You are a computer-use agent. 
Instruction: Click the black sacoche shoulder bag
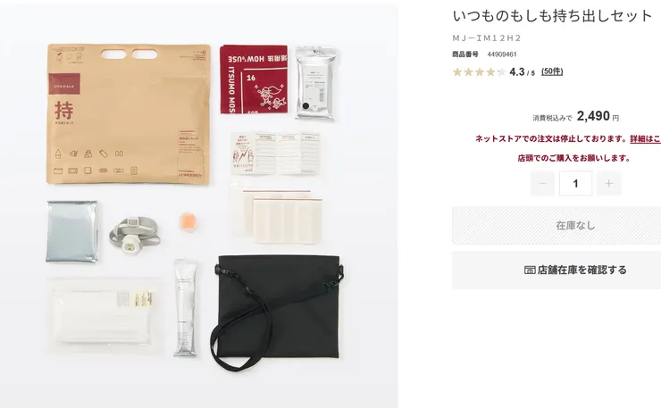(278, 307)
